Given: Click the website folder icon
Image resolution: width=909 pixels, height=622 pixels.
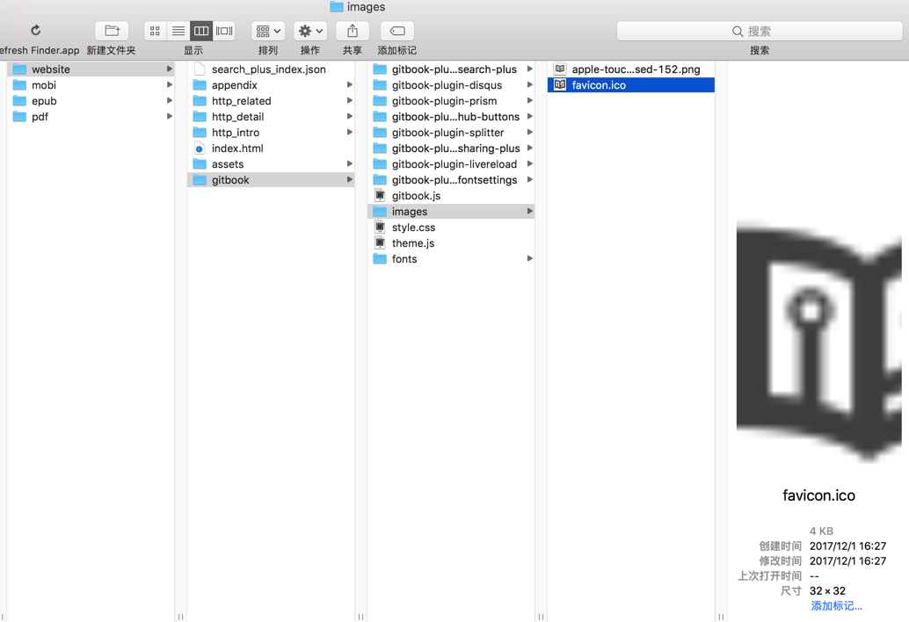Looking at the screenshot, I should 19,69.
